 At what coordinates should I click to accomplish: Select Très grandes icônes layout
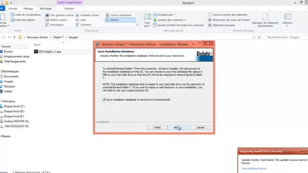click(x=60, y=15)
